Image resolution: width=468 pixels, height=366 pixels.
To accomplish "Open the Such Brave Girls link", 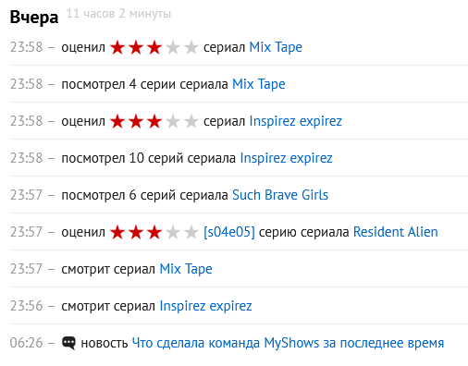I will (280, 195).
